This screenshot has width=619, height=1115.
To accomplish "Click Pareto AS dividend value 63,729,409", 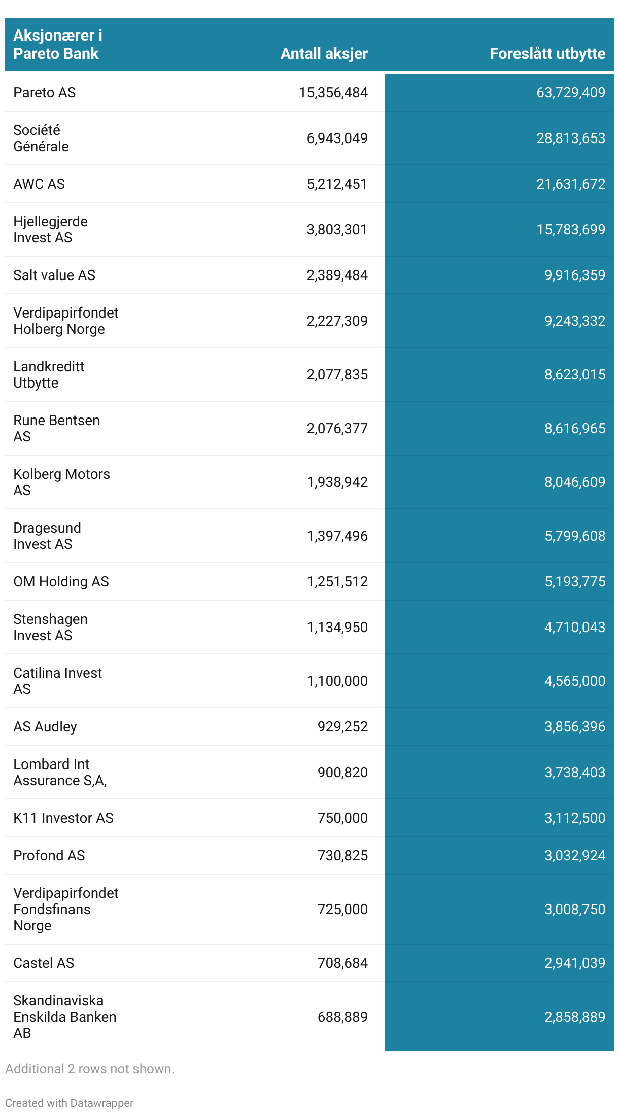I will click(x=571, y=93).
